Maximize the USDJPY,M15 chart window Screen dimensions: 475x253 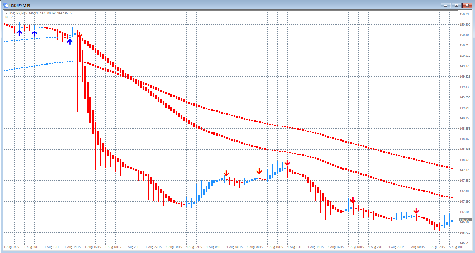click(457, 5)
